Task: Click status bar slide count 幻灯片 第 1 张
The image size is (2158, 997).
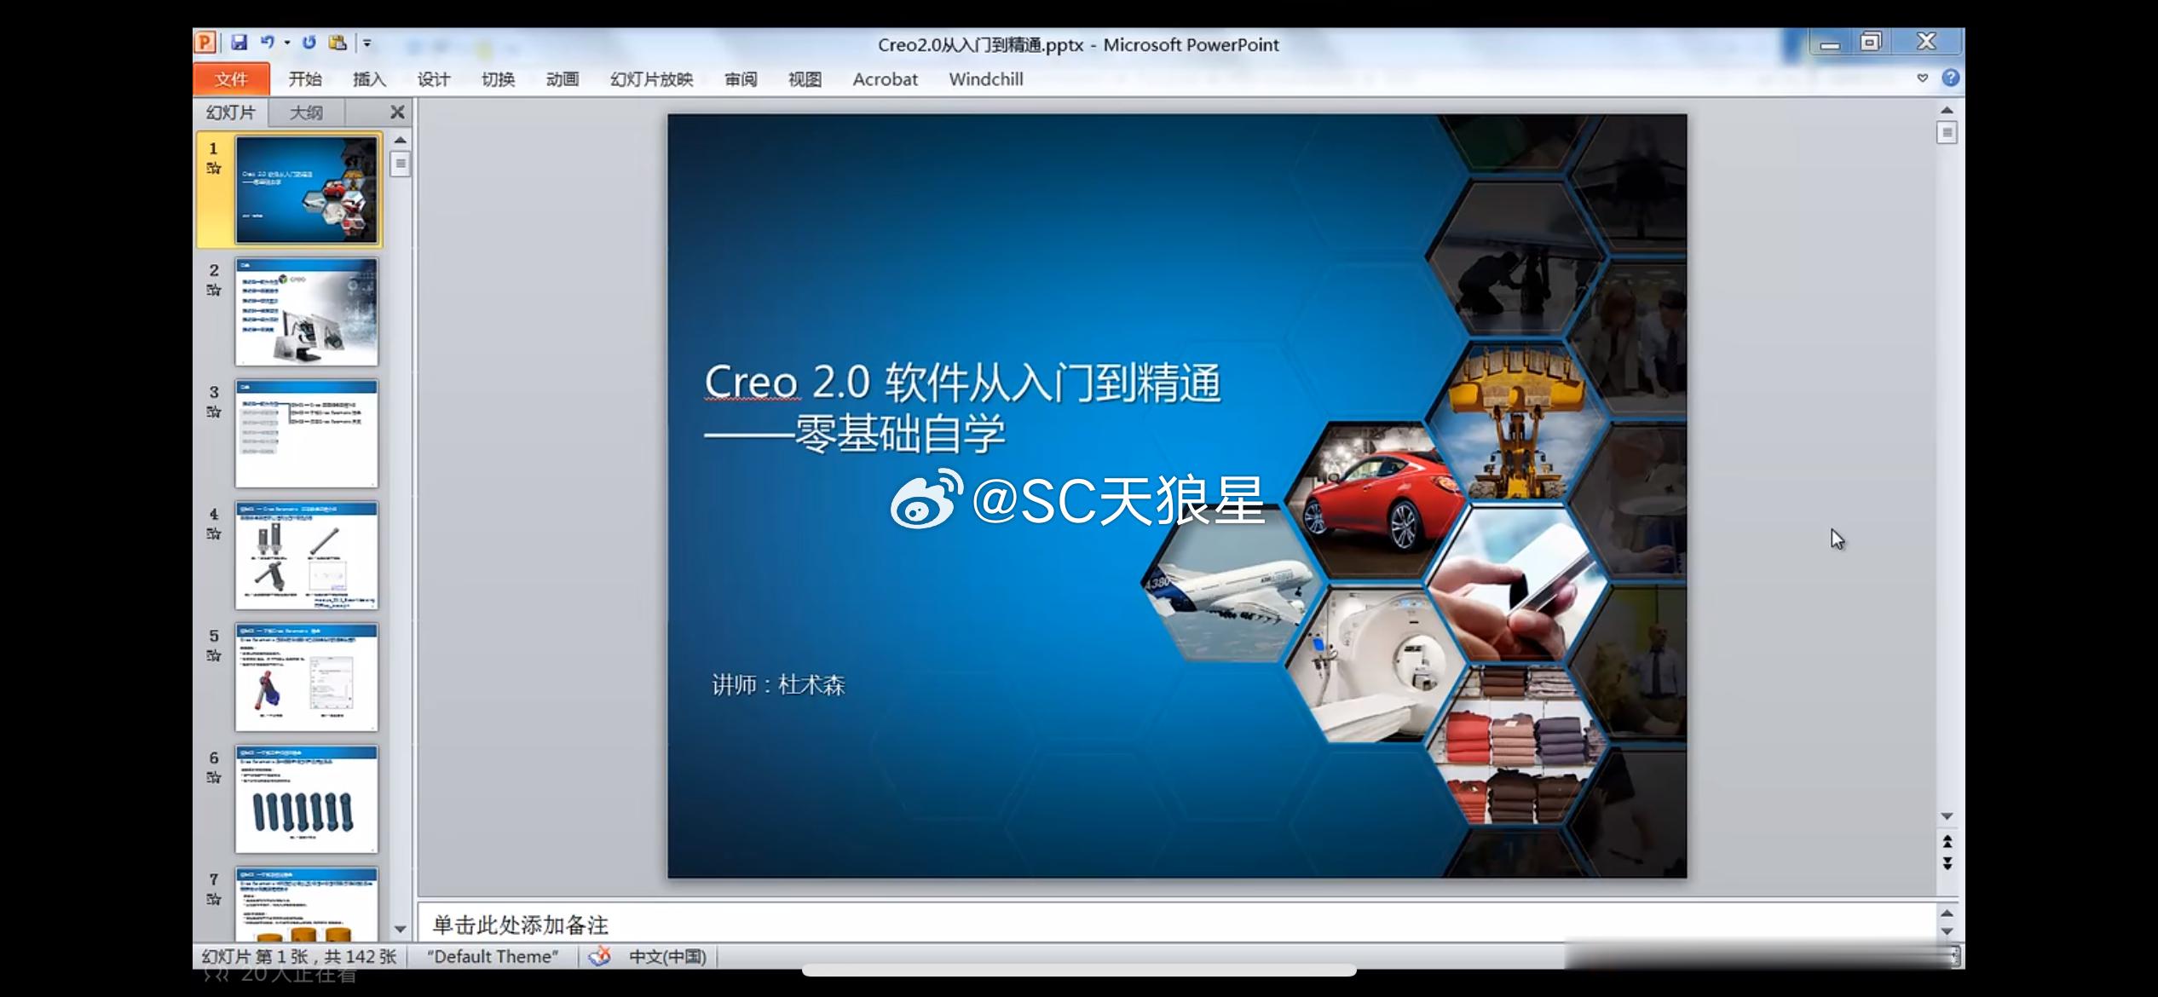Action: [299, 956]
